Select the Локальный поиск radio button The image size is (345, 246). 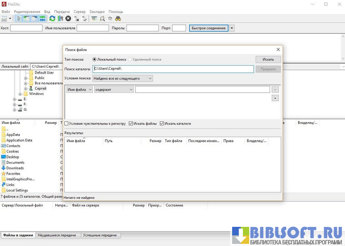coord(95,60)
